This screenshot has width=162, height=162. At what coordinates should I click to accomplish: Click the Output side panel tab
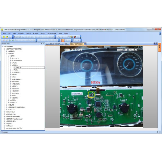click(159, 47)
